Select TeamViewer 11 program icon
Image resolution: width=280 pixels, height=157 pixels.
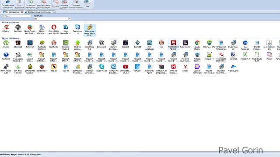point(78,29)
